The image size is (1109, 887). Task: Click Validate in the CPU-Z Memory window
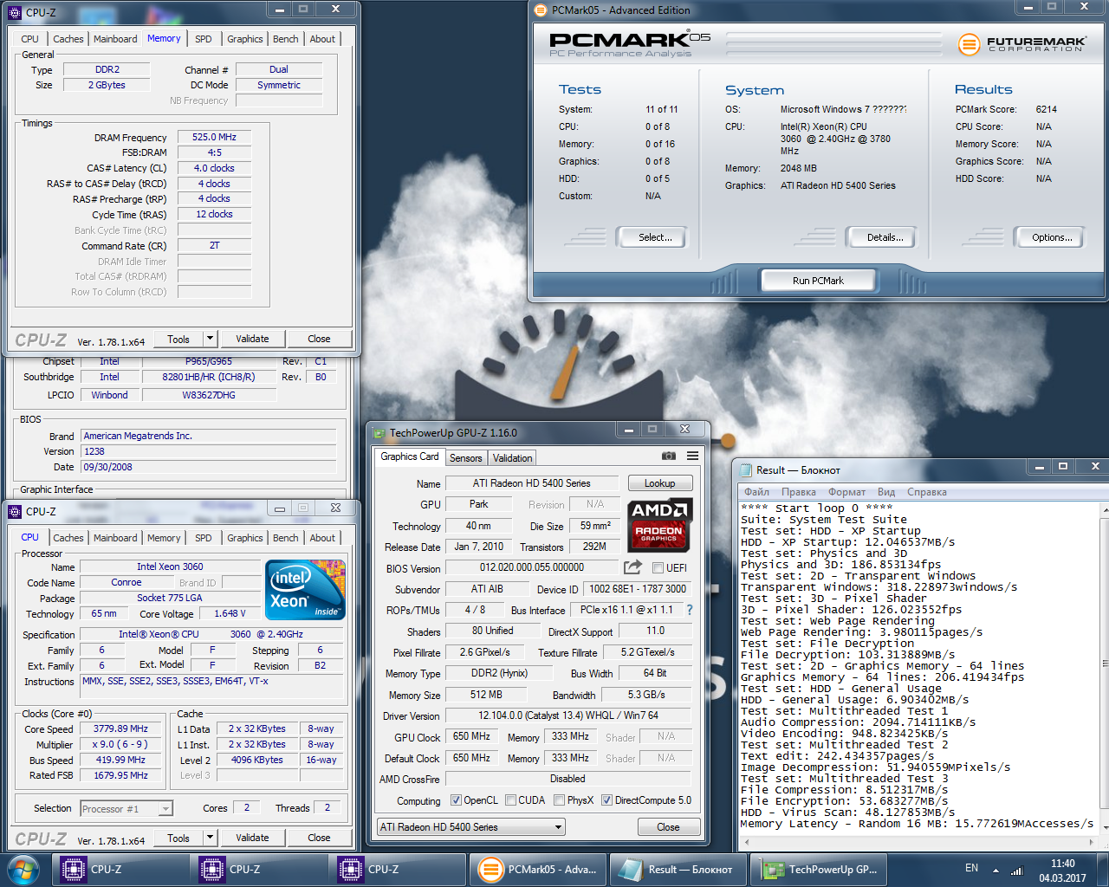(x=252, y=339)
